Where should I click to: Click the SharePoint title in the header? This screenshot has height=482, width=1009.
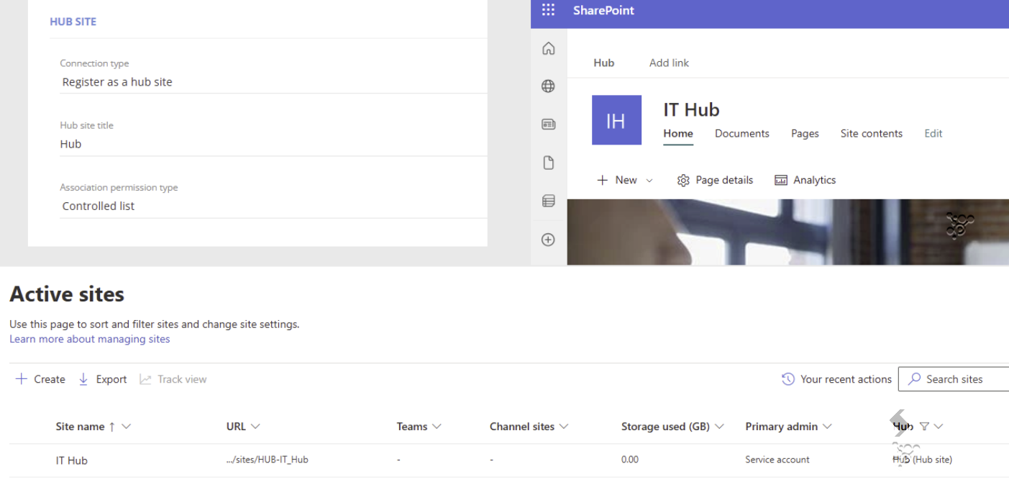coord(604,10)
